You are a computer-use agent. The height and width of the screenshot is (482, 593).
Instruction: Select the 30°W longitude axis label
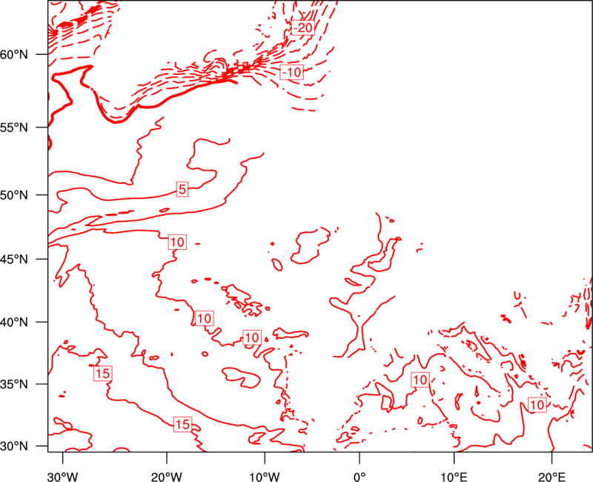click(63, 477)
